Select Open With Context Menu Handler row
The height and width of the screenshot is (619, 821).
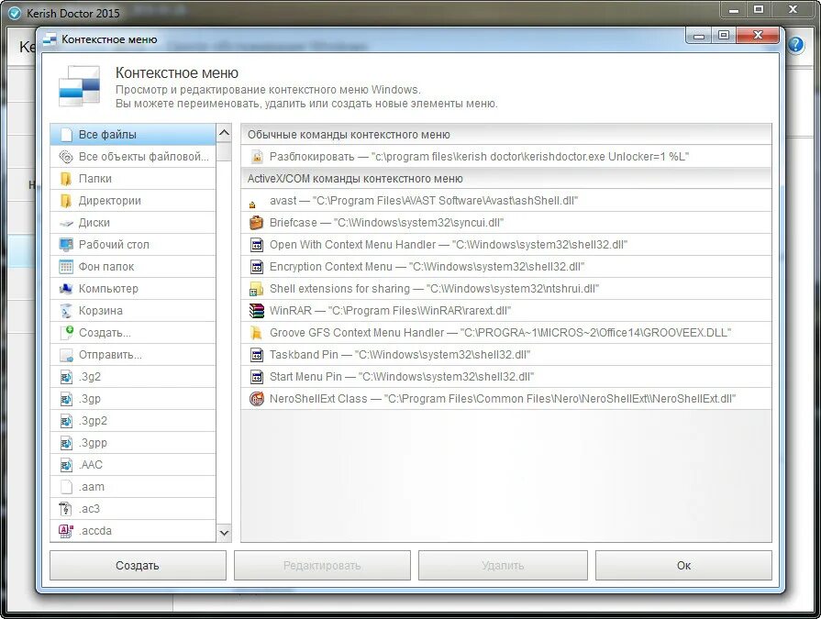pyautogui.click(x=506, y=244)
